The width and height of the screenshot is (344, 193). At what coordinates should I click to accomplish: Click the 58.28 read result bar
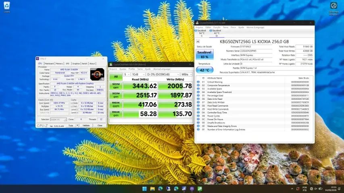pyautogui.click(x=140, y=113)
